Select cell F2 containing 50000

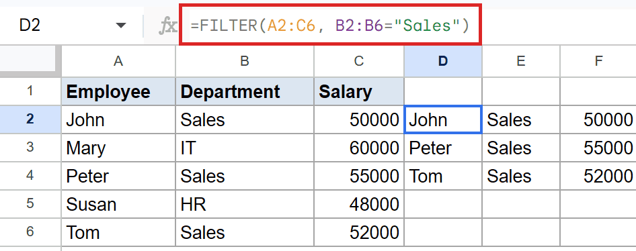pos(598,120)
